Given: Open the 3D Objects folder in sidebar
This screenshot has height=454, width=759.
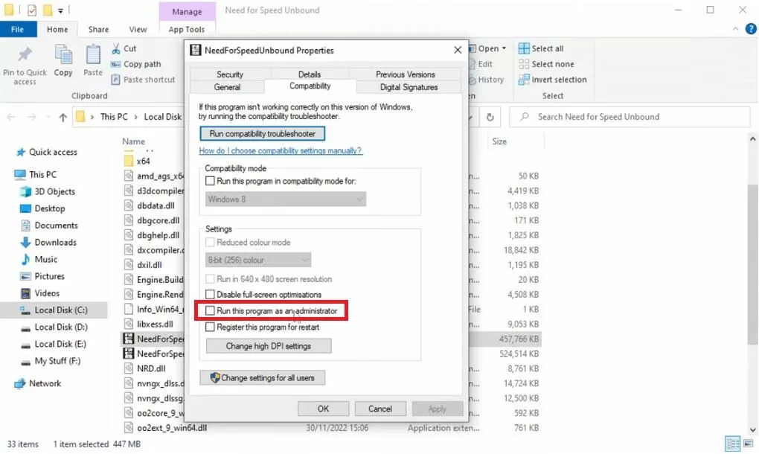Looking at the screenshot, I should point(54,191).
